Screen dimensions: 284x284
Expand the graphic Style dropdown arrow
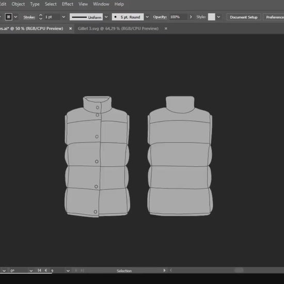click(218, 17)
